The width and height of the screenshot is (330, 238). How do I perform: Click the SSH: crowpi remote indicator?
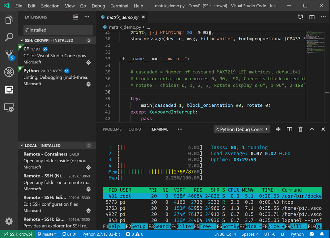point(18,234)
